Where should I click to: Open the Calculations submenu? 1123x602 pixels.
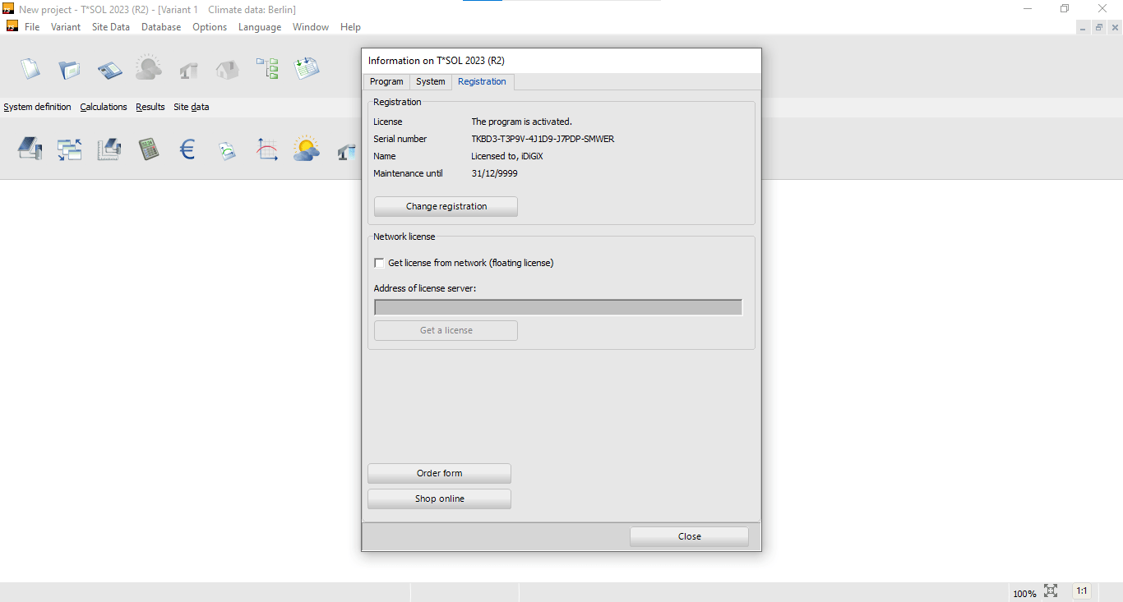pos(104,107)
